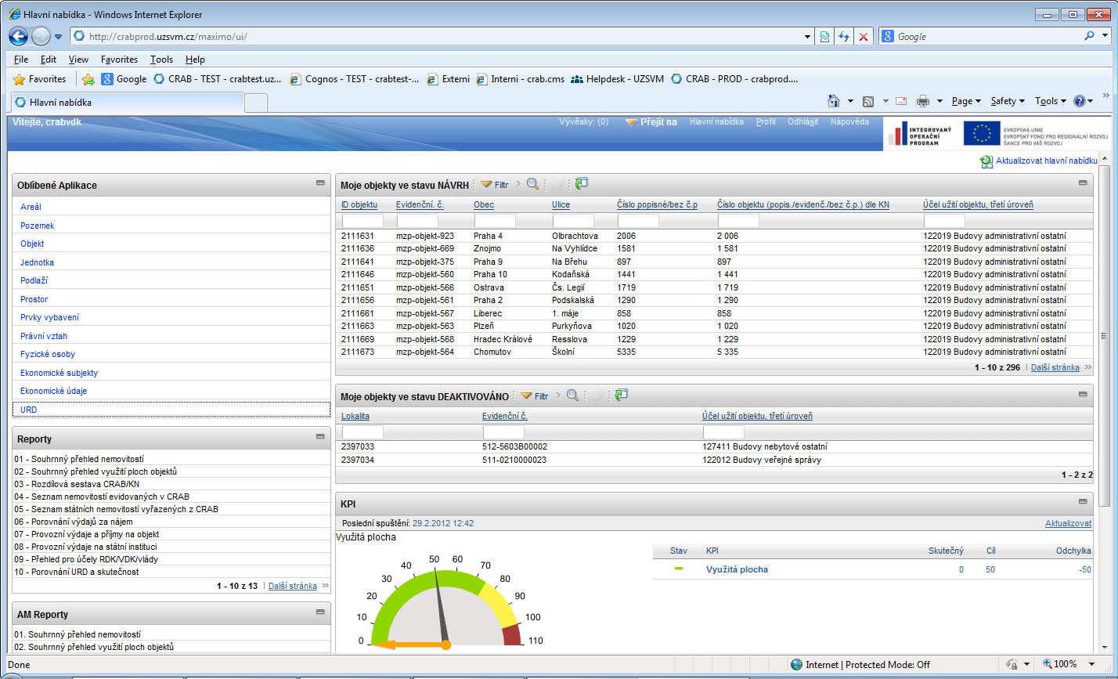The width and height of the screenshot is (1118, 679).
Task: Go back with the browser Back arrow
Action: [x=18, y=36]
